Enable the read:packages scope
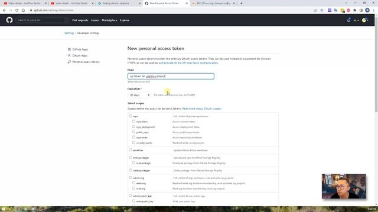Screen dimensions: 378x212 point(133,163)
